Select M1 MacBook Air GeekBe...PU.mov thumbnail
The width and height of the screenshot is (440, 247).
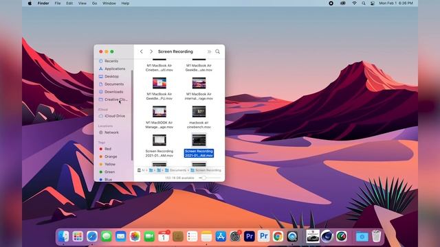coord(159,83)
